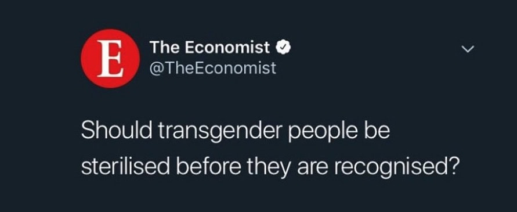Viewport: 517px width, 212px height.
Task: Visit the @TheEconomist handle
Action: pyautogui.click(x=213, y=69)
